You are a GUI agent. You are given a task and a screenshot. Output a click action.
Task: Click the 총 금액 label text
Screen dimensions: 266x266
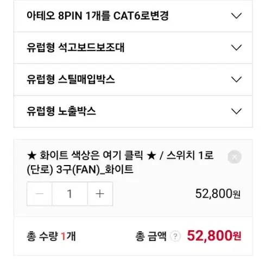(x=151, y=236)
